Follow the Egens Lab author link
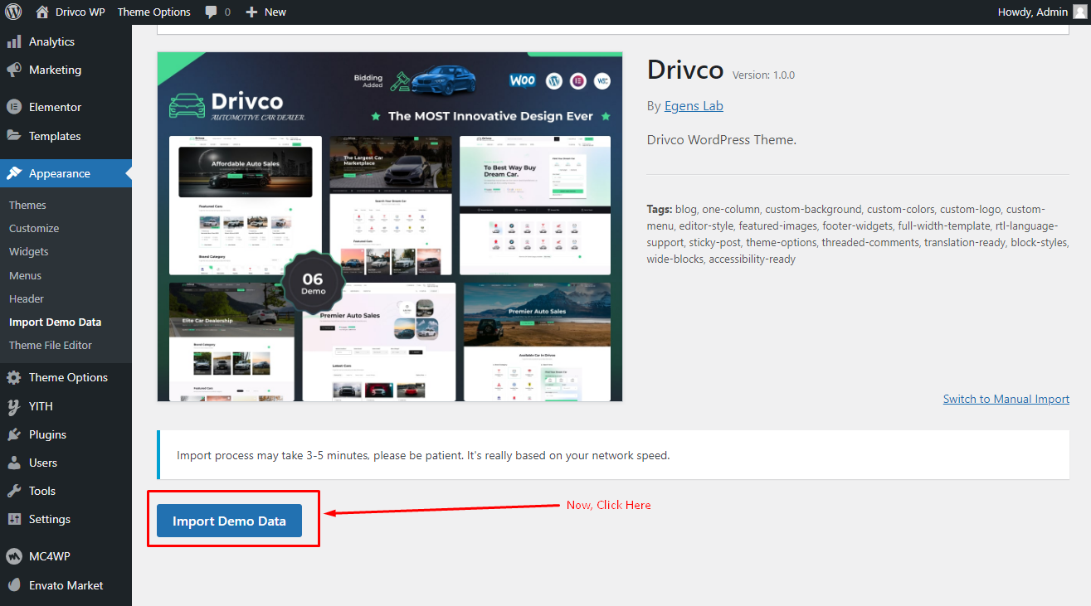Viewport: 1091px width, 606px height. click(694, 106)
